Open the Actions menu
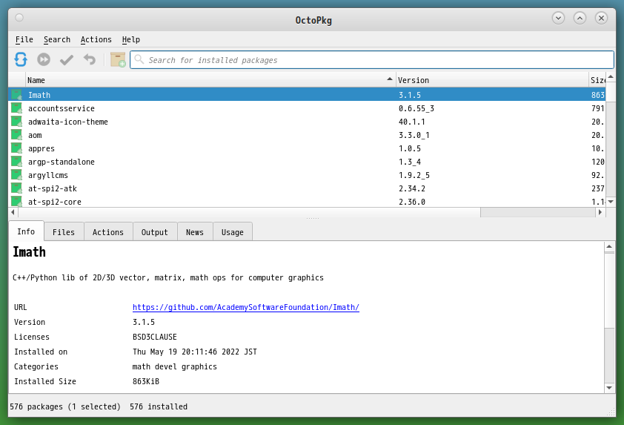 [96, 39]
